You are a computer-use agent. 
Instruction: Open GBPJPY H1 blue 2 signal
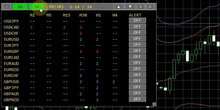[x=97, y=88]
